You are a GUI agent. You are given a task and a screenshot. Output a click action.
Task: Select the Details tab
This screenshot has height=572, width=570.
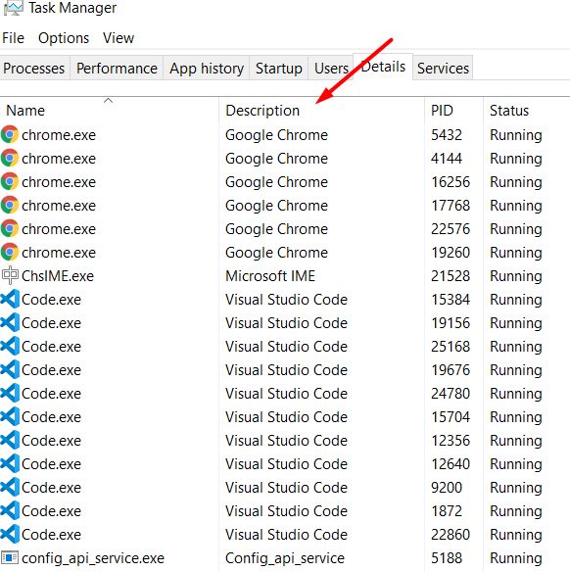[x=383, y=67]
